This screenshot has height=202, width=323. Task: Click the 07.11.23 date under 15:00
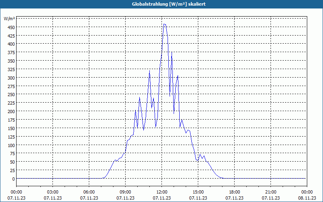tap(198, 198)
